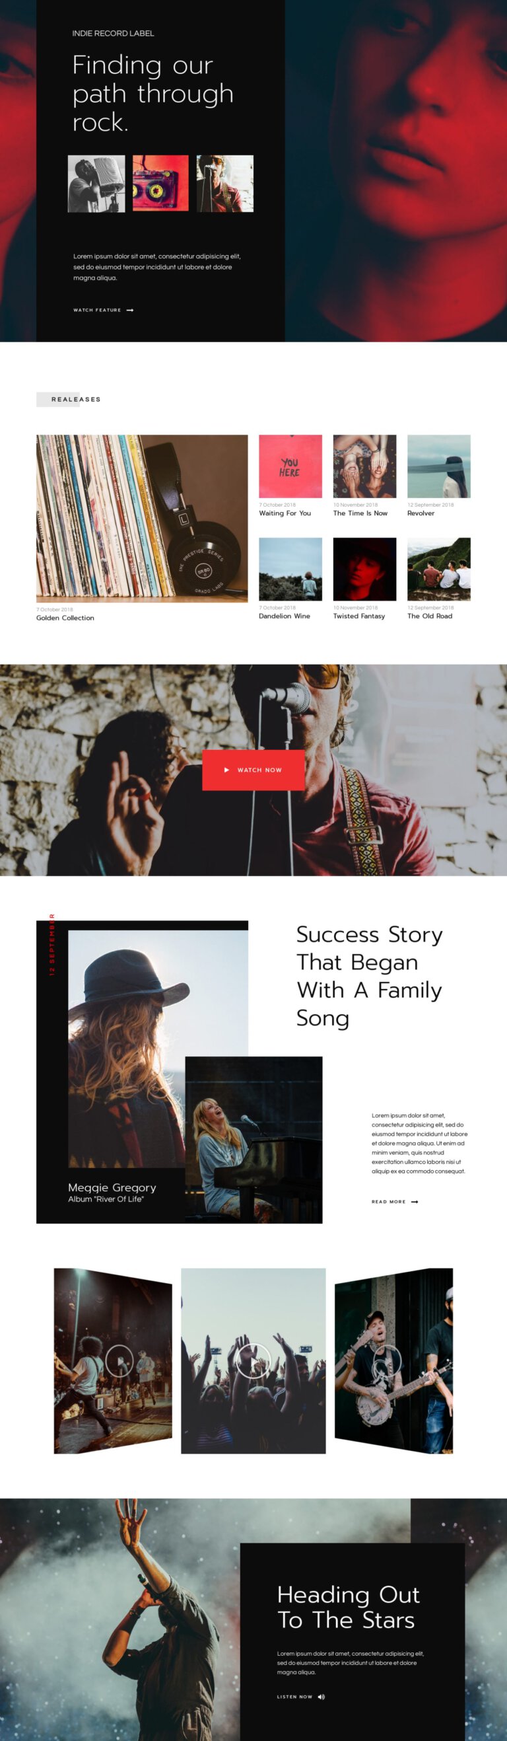Click the Realeases section label
Image resolution: width=507 pixels, height=1741 pixels.
[x=76, y=400]
